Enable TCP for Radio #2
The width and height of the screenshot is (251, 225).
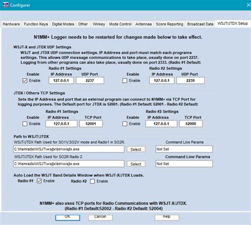pyautogui.click(x=125, y=124)
